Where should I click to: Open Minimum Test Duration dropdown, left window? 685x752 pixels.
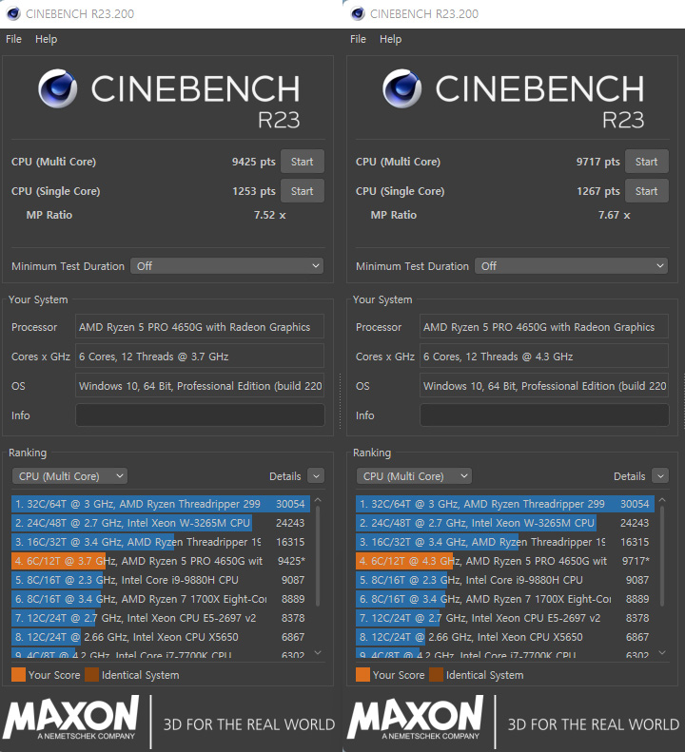coord(227,265)
